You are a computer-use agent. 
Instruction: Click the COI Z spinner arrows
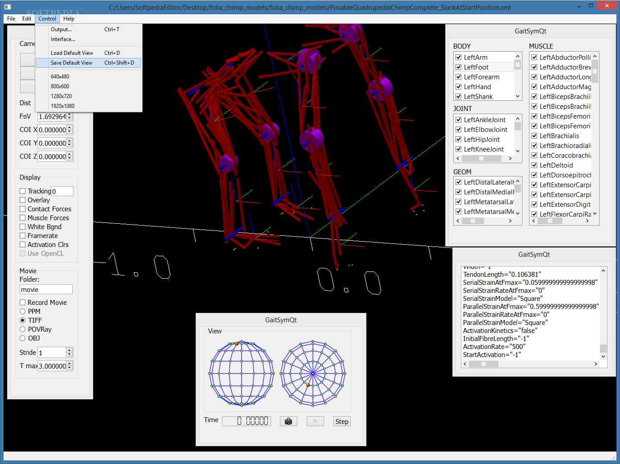70,156
